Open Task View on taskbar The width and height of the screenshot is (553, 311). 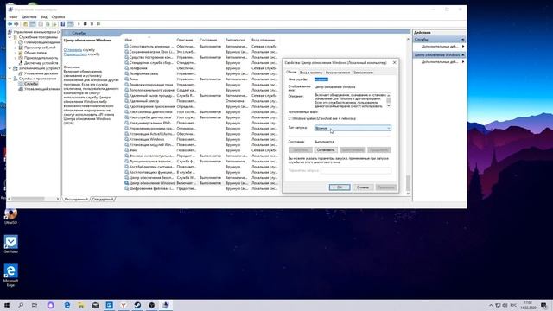pyautogui.click(x=35, y=305)
